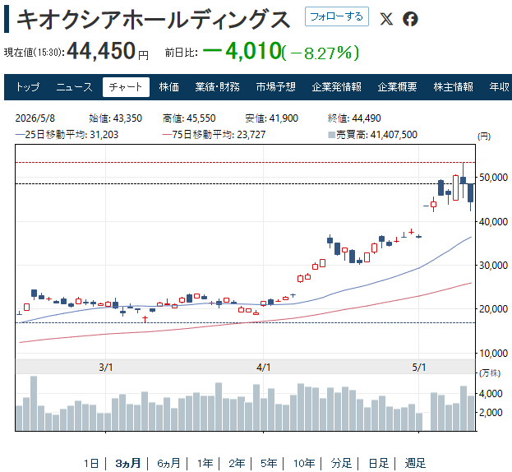
Task: Click the 3/1 date axis label
Action: click(106, 368)
